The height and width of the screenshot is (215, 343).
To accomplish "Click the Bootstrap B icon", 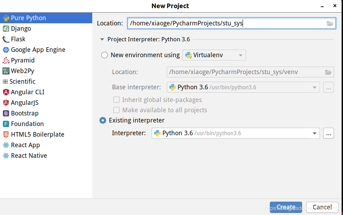I will 6,113.
